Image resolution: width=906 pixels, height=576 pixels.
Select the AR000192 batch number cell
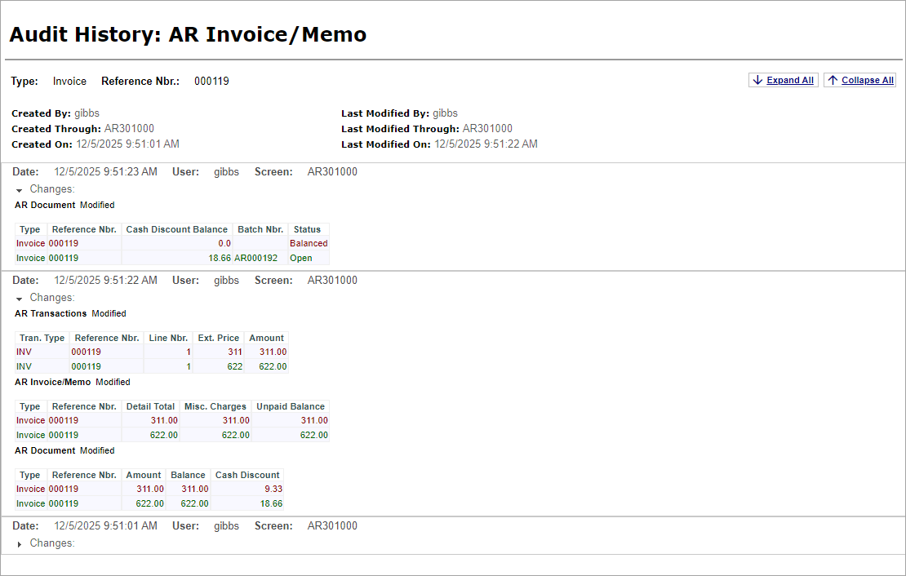tap(256, 259)
